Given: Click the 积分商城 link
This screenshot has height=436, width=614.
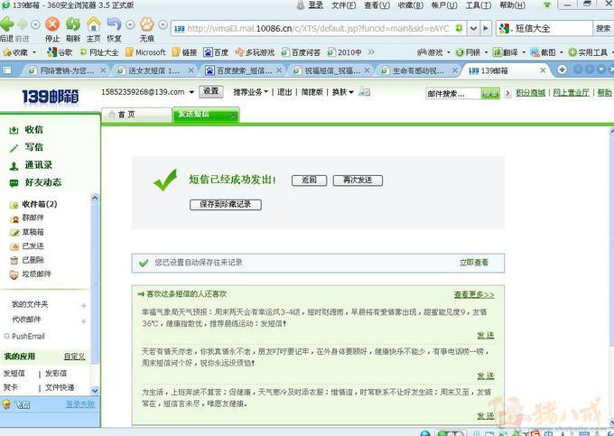Looking at the screenshot, I should pyautogui.click(x=530, y=93).
